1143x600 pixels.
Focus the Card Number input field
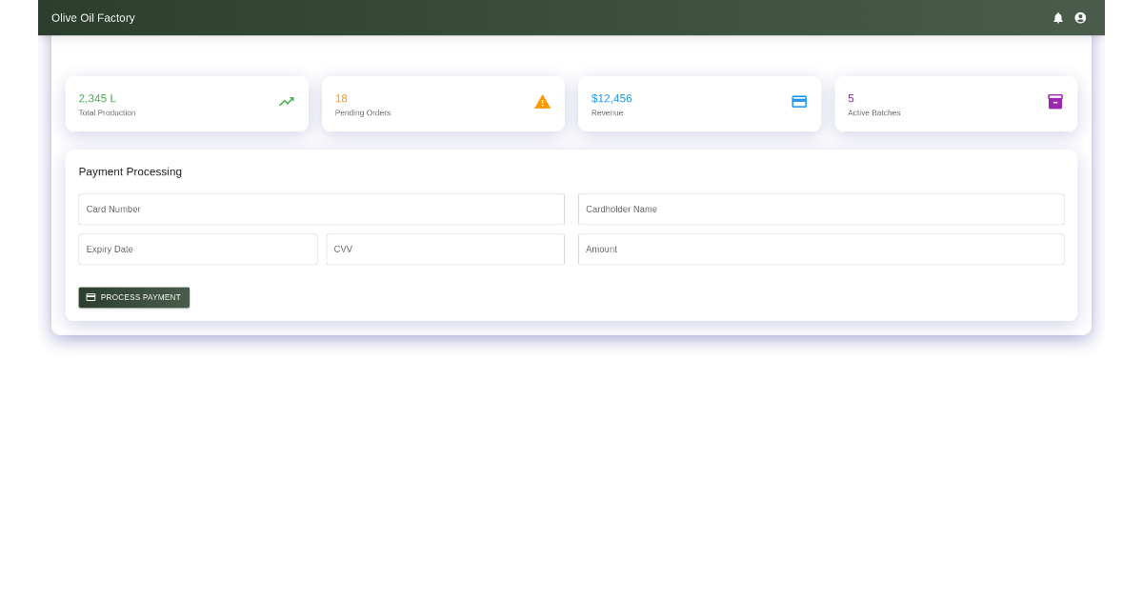[321, 209]
